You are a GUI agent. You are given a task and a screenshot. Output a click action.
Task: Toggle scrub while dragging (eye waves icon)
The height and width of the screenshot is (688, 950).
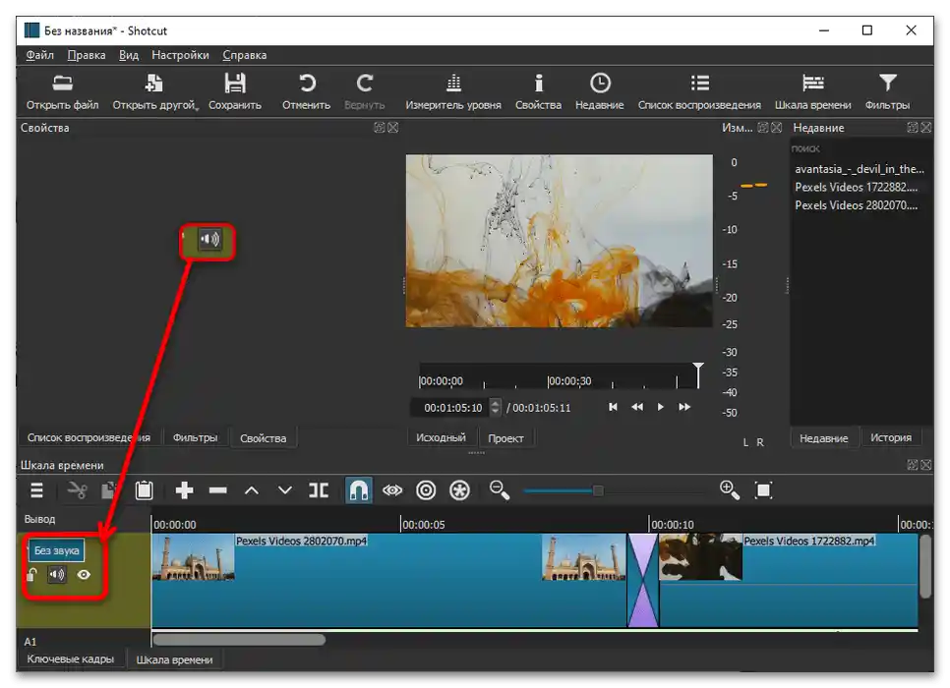(392, 490)
